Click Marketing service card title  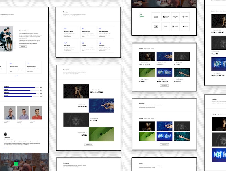click(84, 46)
